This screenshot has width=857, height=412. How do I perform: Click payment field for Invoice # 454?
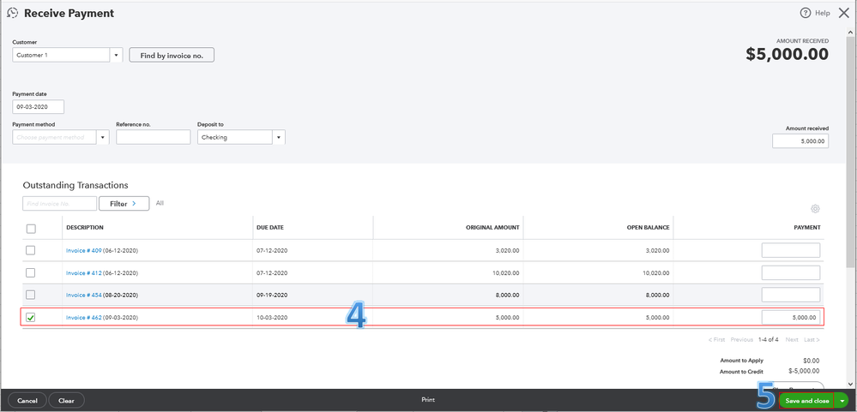[791, 295]
